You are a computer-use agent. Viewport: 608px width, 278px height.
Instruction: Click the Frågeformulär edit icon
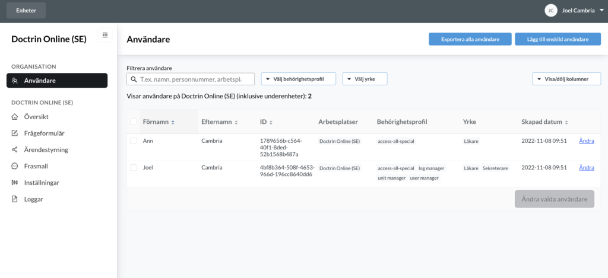(x=15, y=133)
